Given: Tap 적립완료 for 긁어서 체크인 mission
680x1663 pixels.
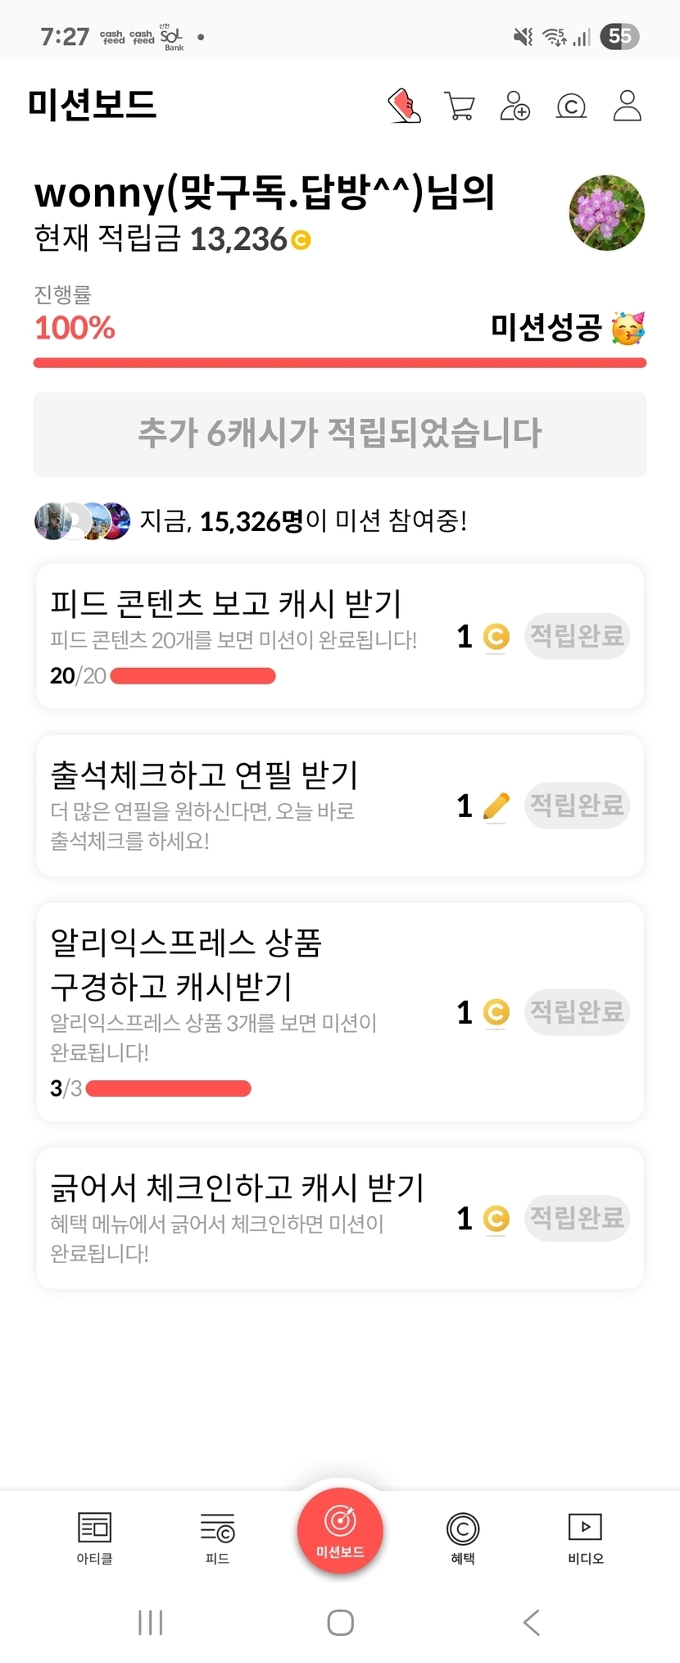Looking at the screenshot, I should [577, 1218].
